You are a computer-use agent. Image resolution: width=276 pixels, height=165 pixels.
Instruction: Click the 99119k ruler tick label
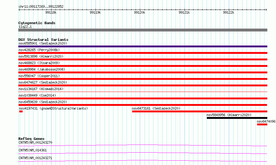[x=95, y=12]
